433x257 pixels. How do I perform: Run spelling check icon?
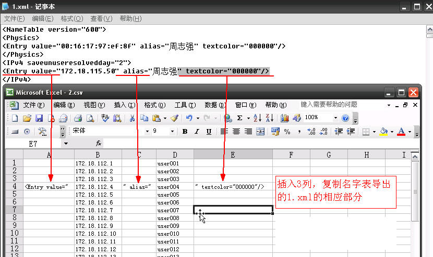[x=105, y=118]
